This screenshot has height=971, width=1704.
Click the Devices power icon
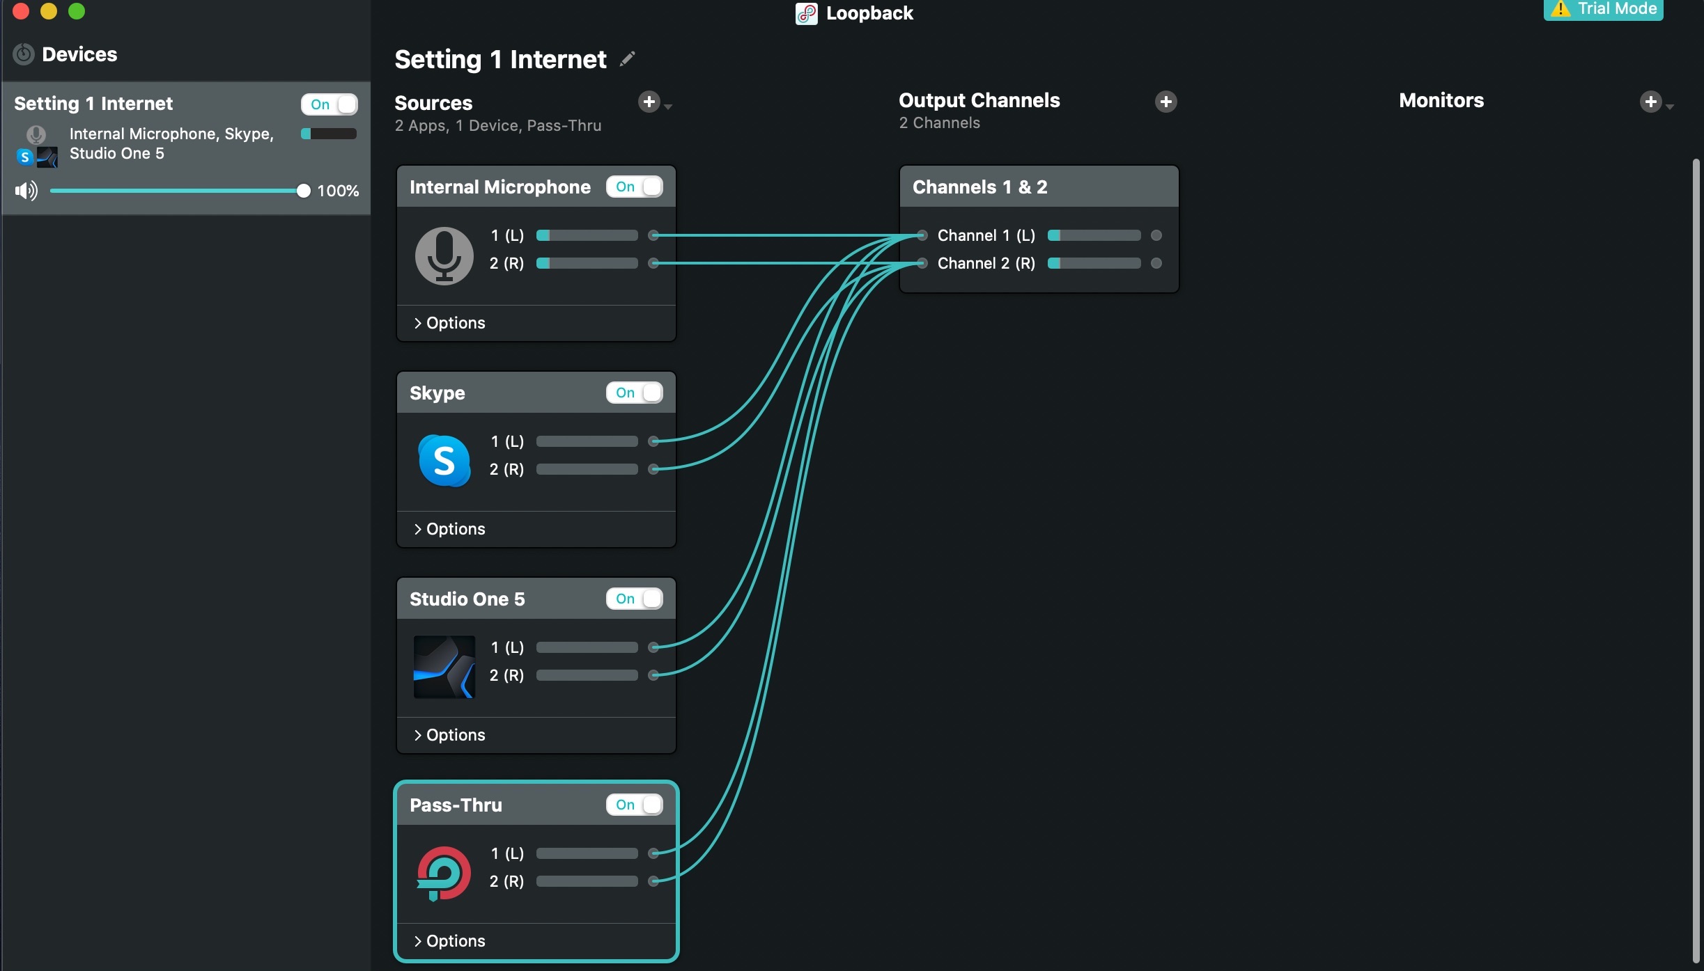pos(24,54)
